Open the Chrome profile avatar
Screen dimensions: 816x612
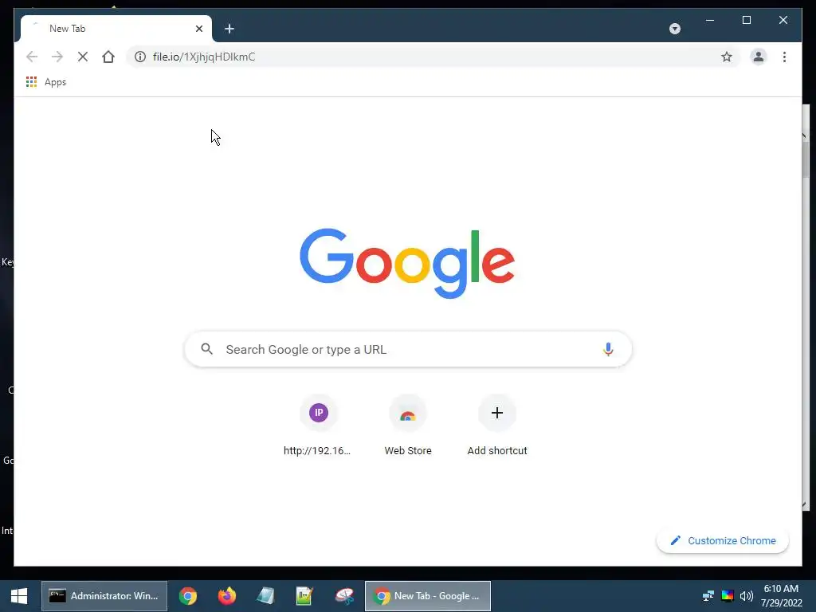coord(759,57)
